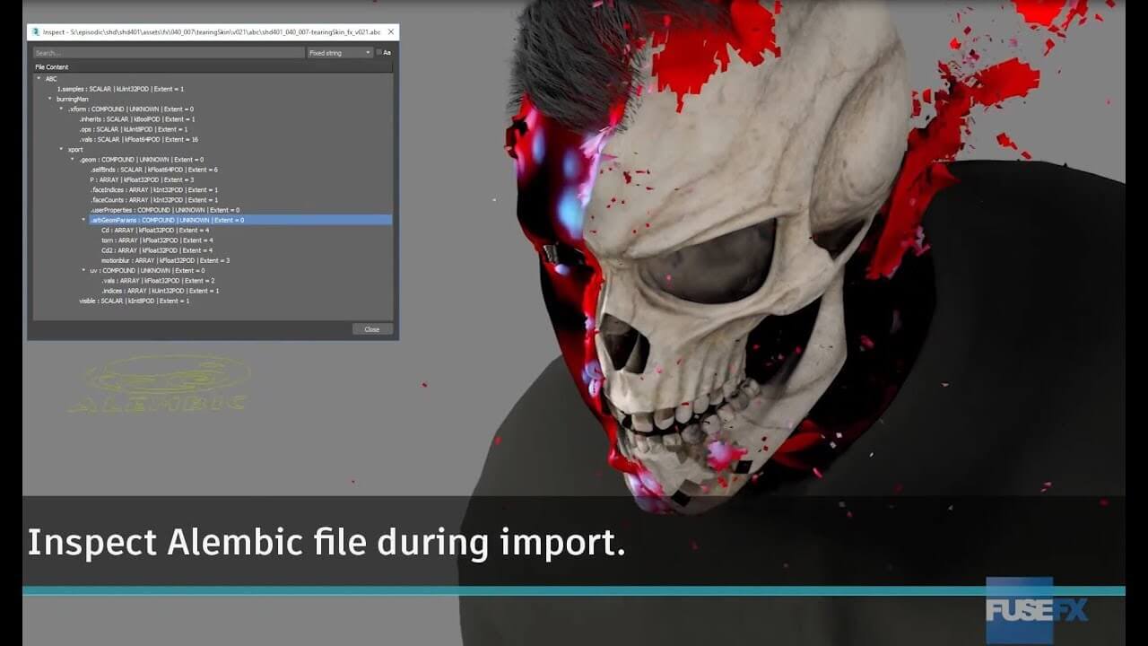
Task: Collapse the xport tree node
Action: click(62, 149)
